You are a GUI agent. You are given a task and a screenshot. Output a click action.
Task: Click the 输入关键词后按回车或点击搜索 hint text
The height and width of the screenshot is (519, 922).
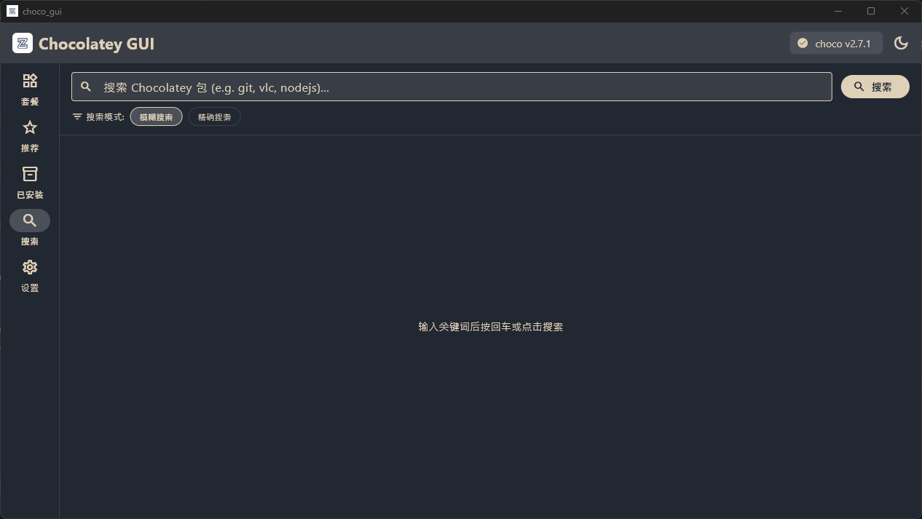[x=491, y=327]
